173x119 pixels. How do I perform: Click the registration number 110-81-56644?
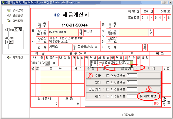pos(75,25)
